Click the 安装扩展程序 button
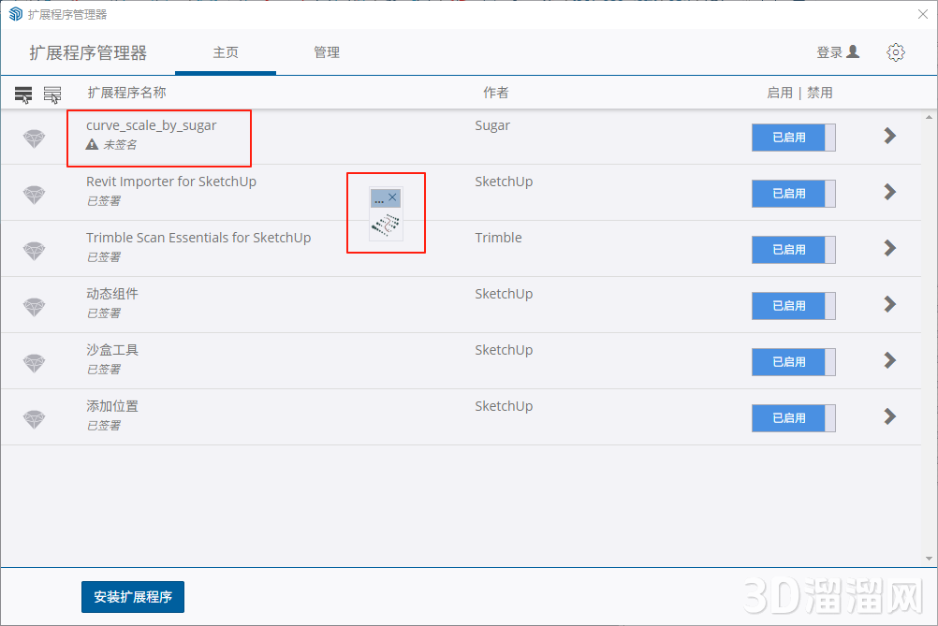The height and width of the screenshot is (626, 938). click(x=133, y=597)
